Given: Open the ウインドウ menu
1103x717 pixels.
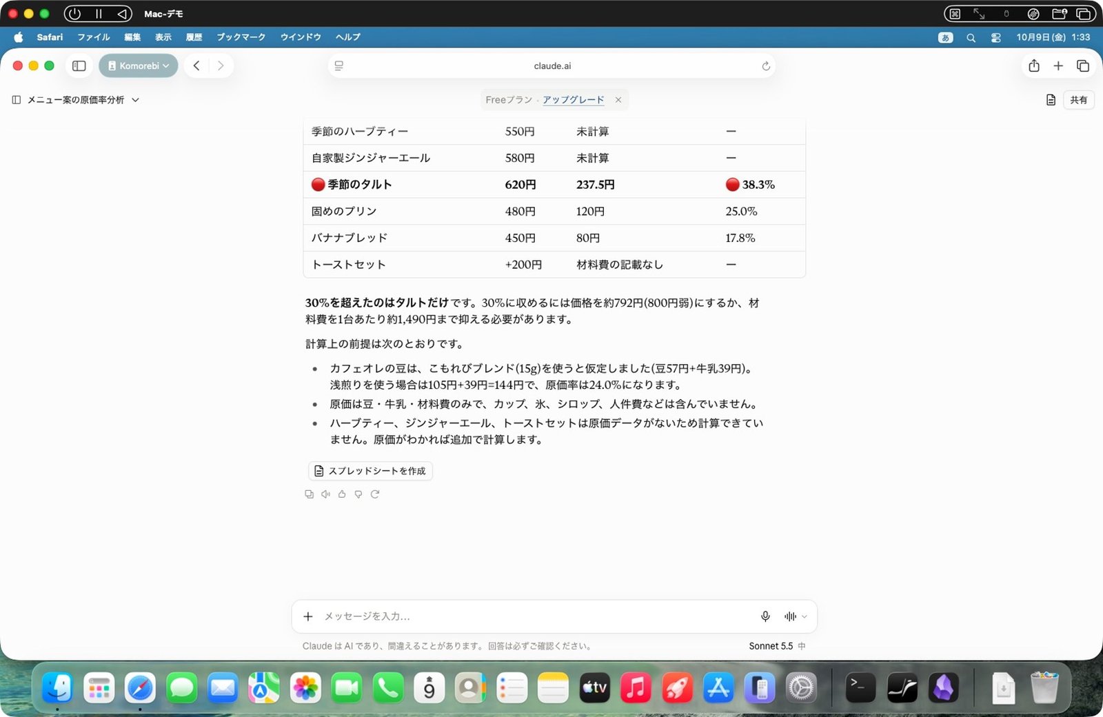Looking at the screenshot, I should coord(301,37).
